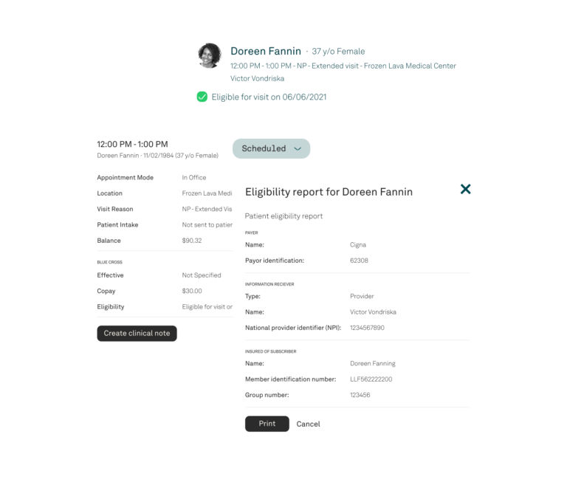Click the NPI value 1234567890
The height and width of the screenshot is (479, 567).
pos(367,328)
